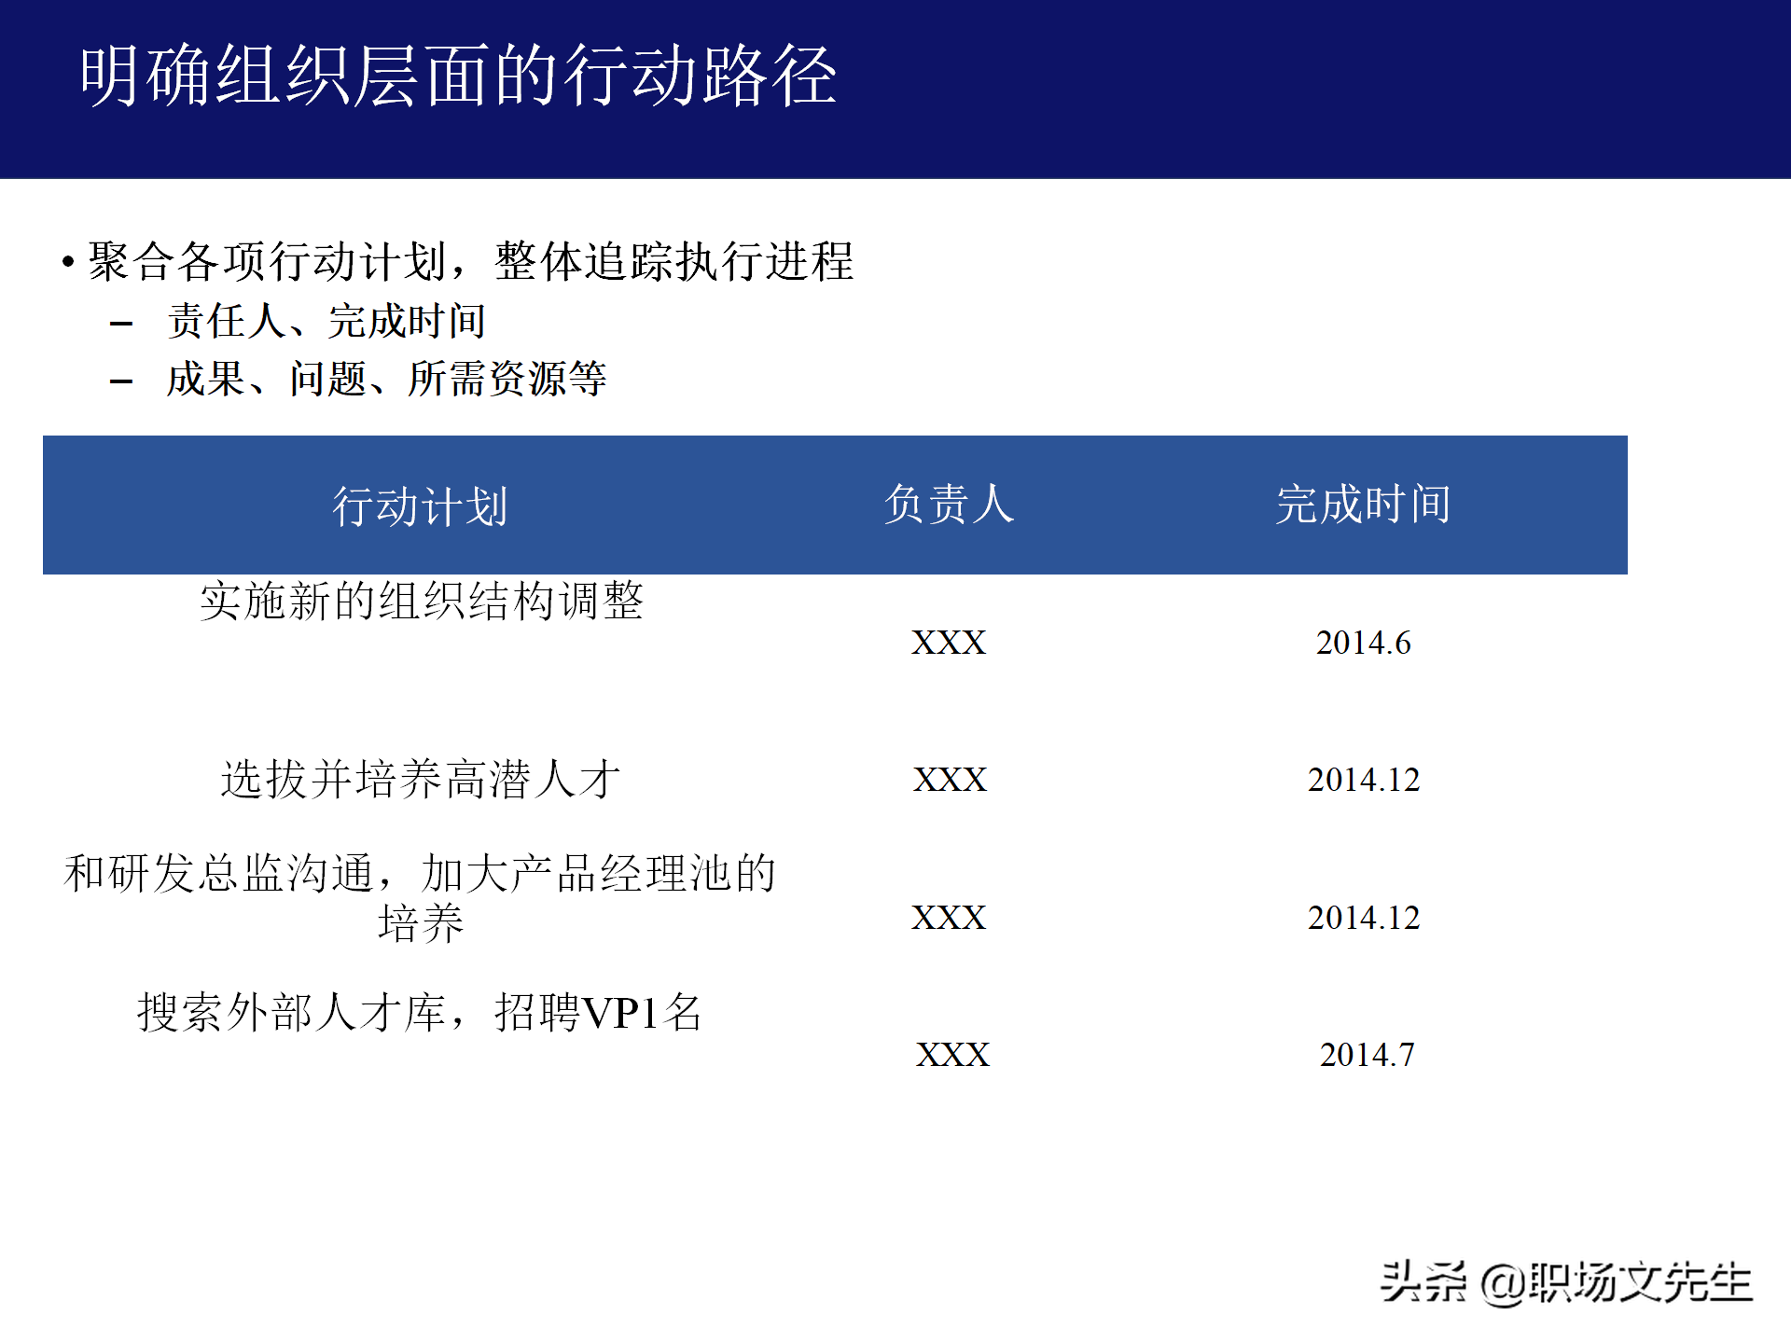Screen dimensions: 1791x1343
Task: Select the table header 行动计划
Action: (420, 506)
